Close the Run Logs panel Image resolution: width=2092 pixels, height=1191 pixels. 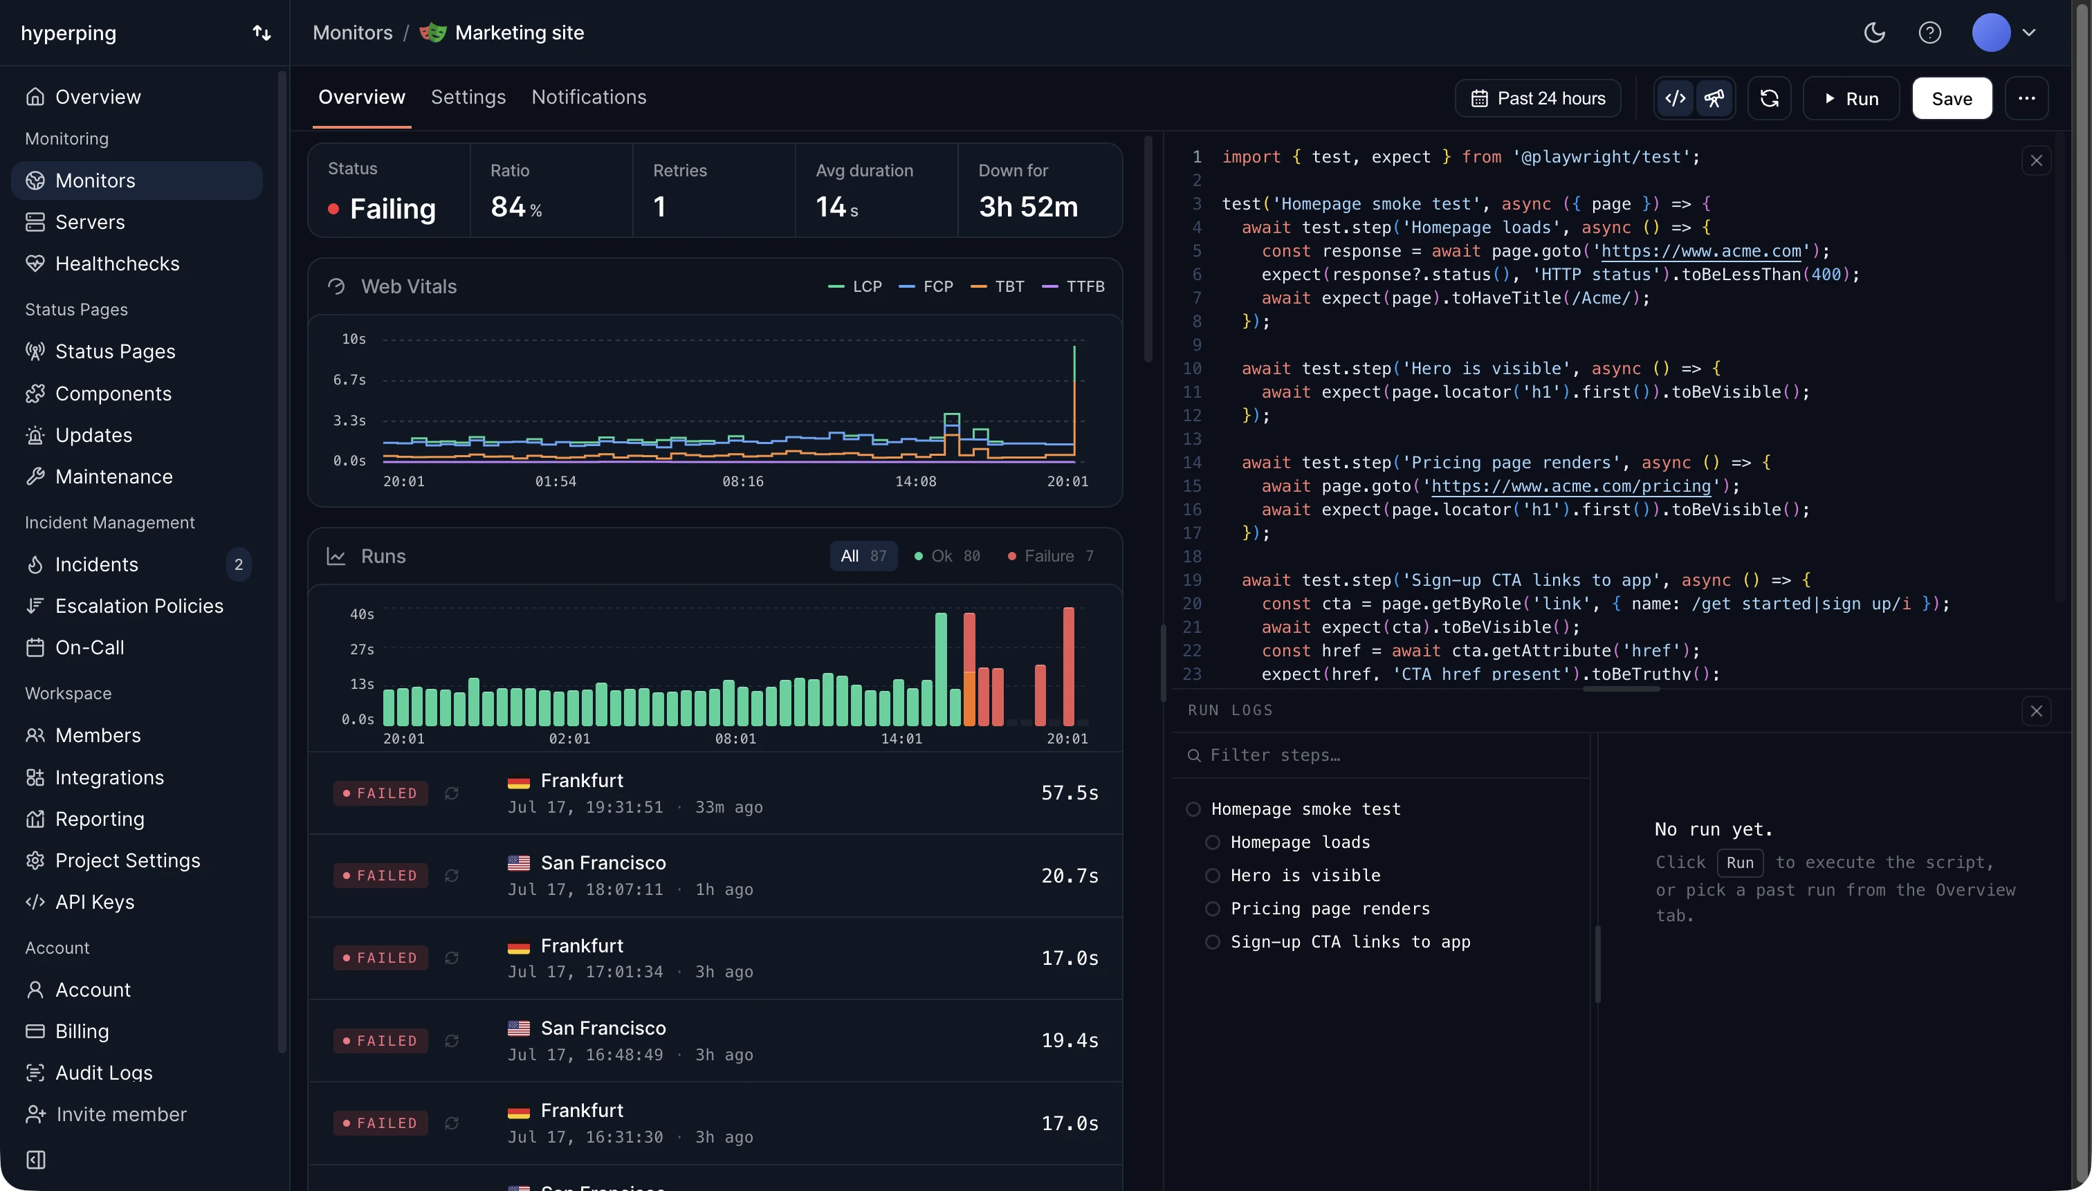(2037, 711)
